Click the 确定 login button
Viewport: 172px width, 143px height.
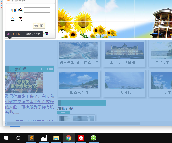coord(39,26)
